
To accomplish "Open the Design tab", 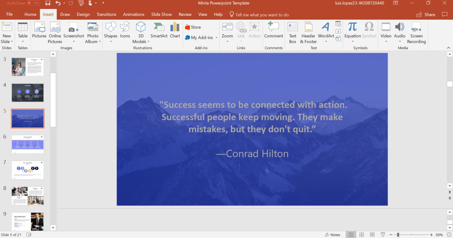I will click(x=82, y=14).
